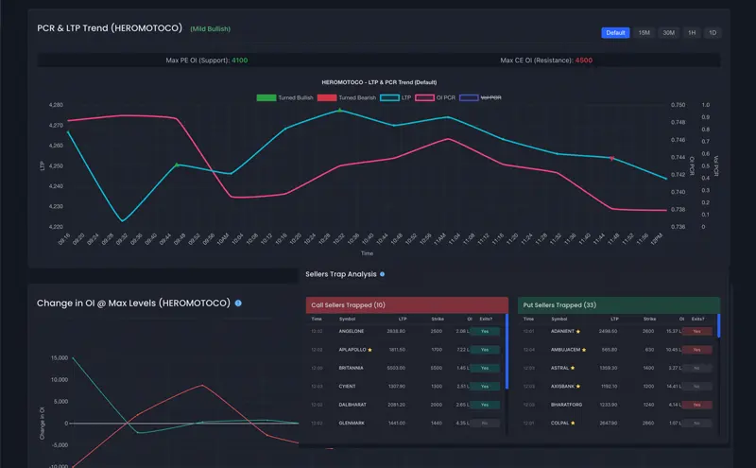Switch chart to 1H timeframe
Image resolution: width=756 pixels, height=468 pixels.
coord(692,33)
